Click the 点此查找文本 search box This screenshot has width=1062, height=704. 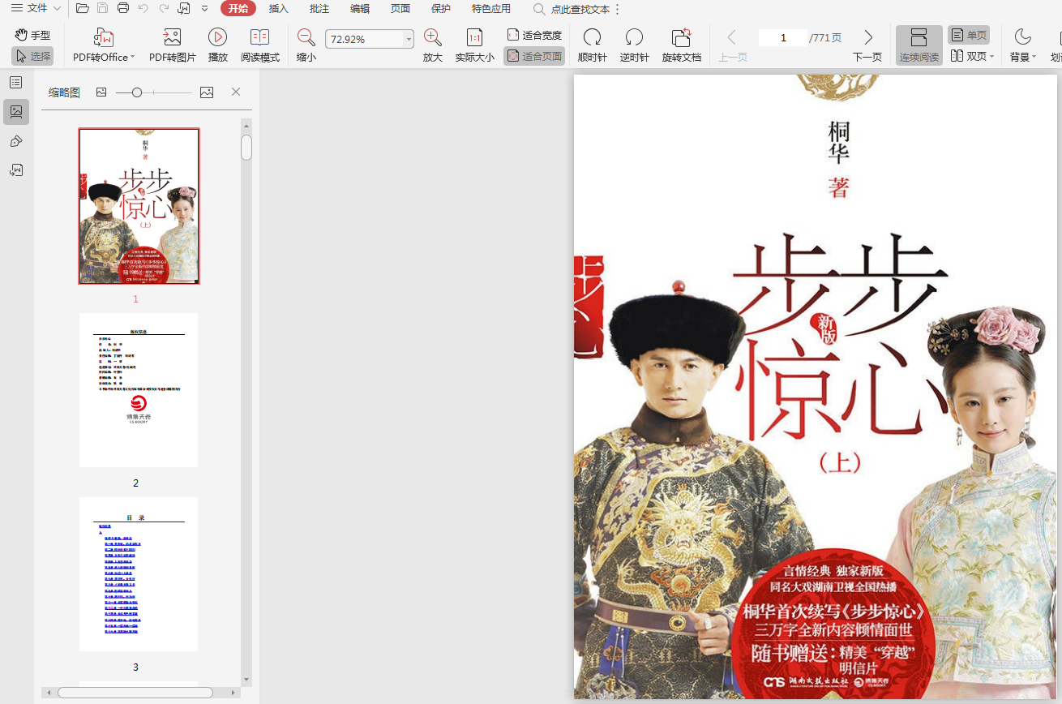coord(572,9)
